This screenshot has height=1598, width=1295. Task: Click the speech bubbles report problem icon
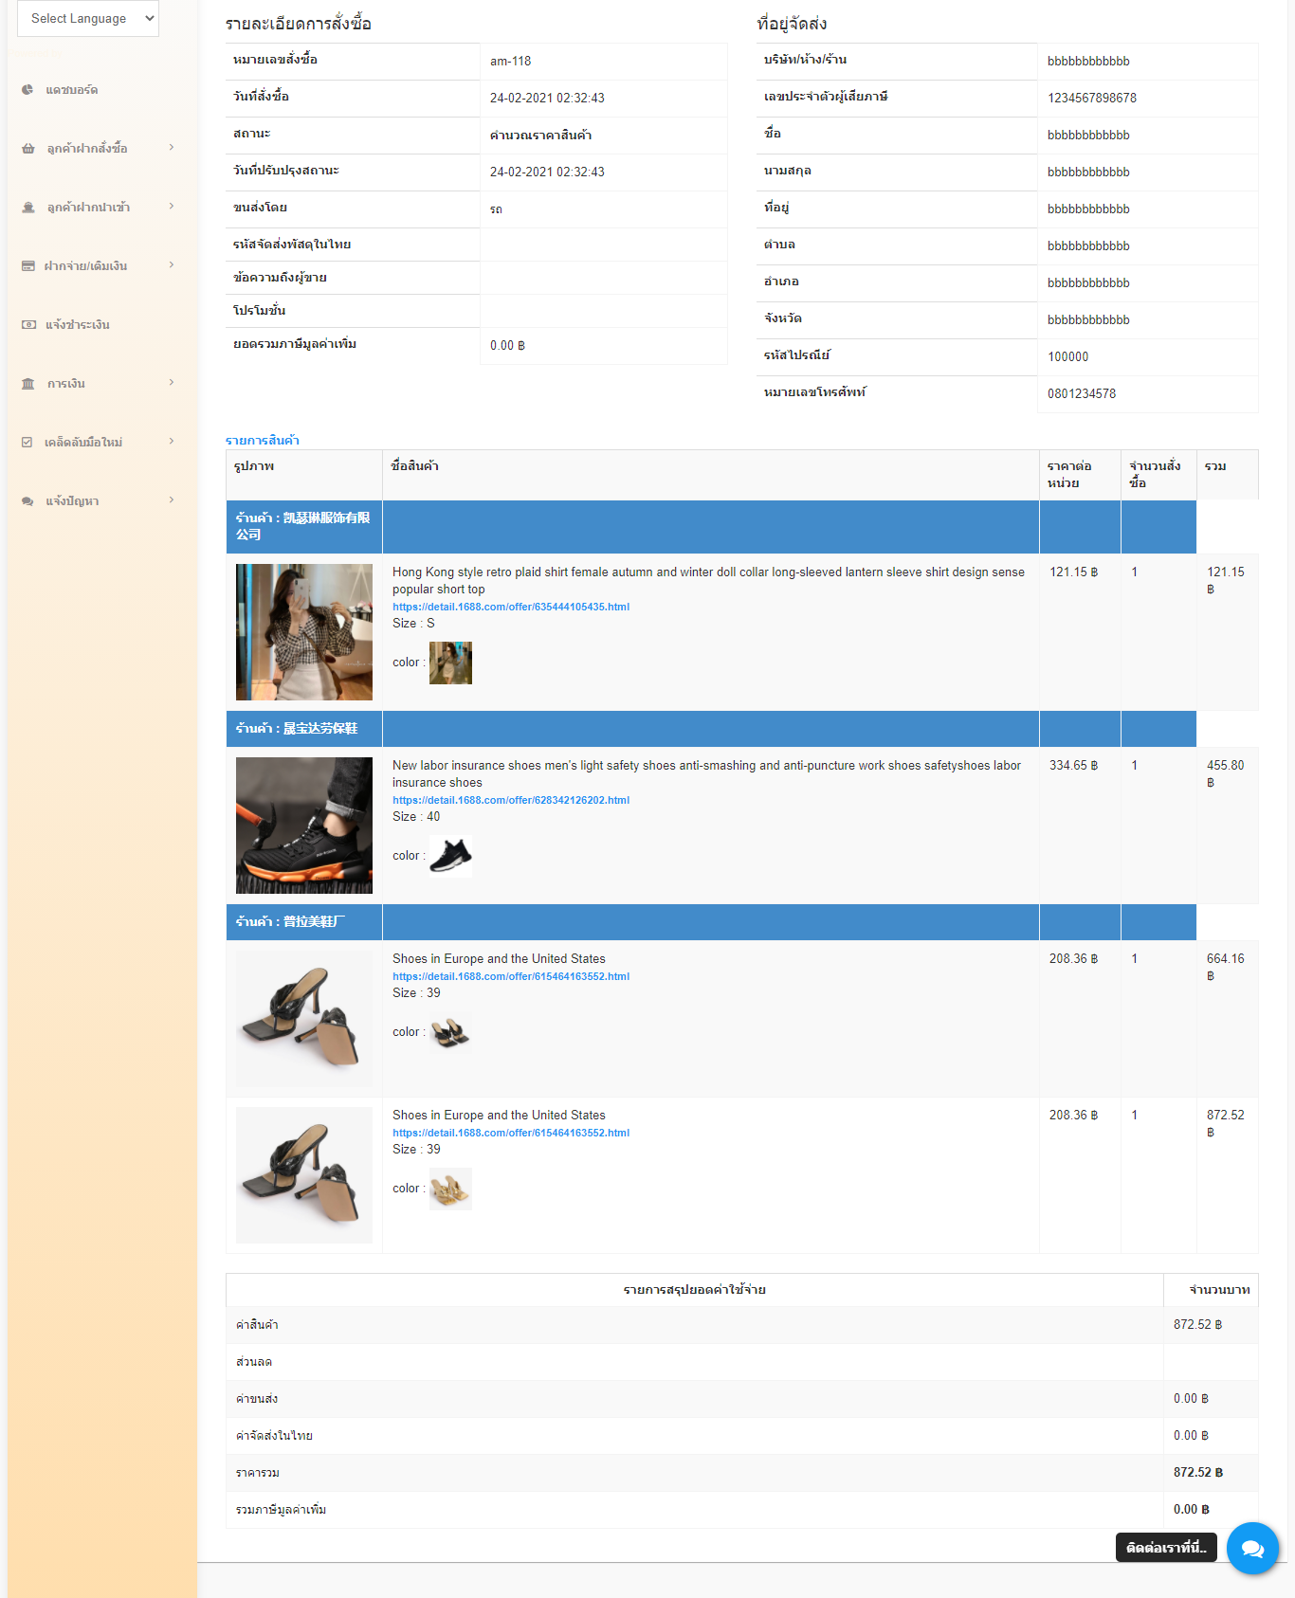click(27, 501)
